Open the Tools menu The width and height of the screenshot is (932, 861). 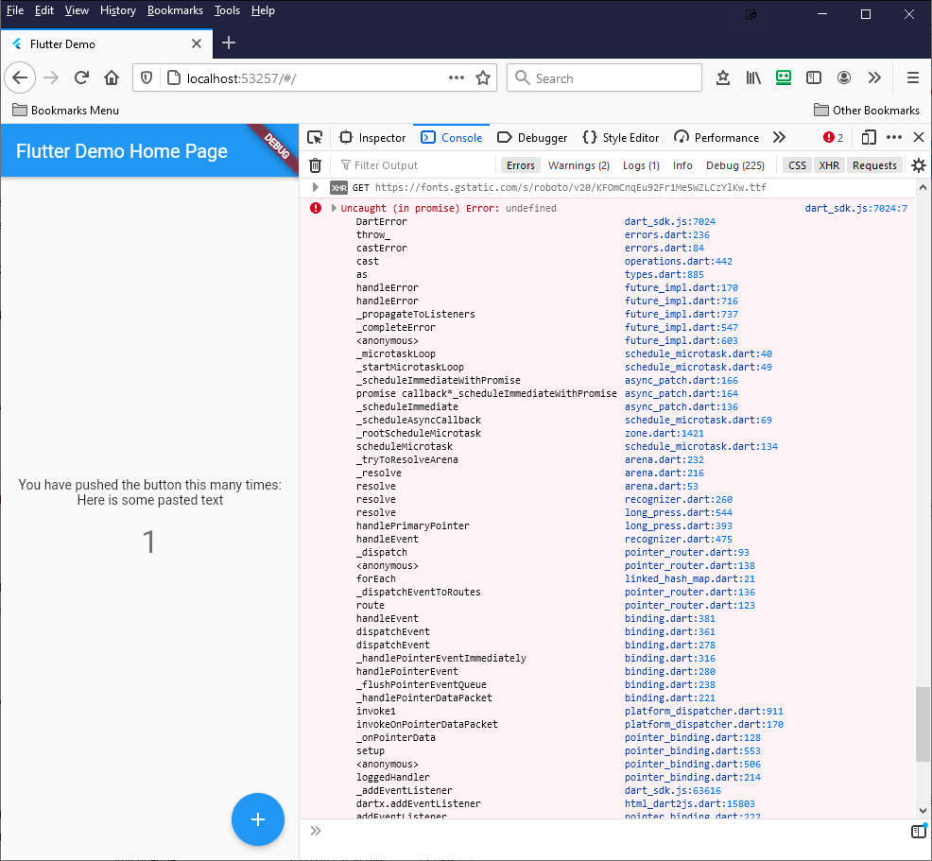[x=227, y=10]
